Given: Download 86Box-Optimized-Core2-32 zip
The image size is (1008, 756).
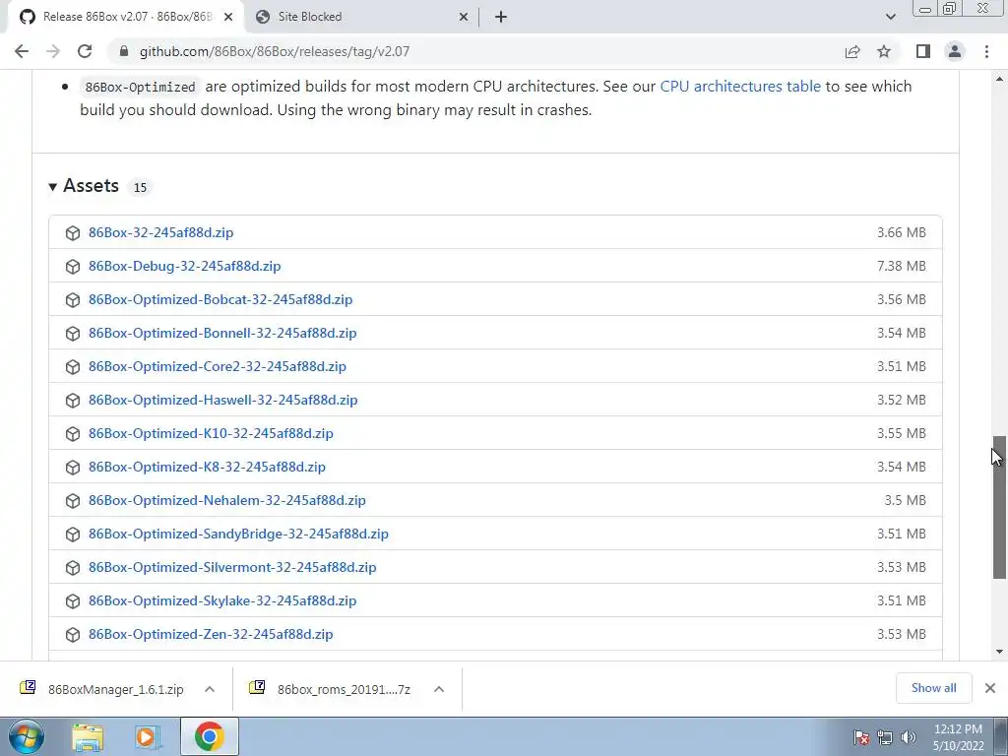Looking at the screenshot, I should 218,366.
